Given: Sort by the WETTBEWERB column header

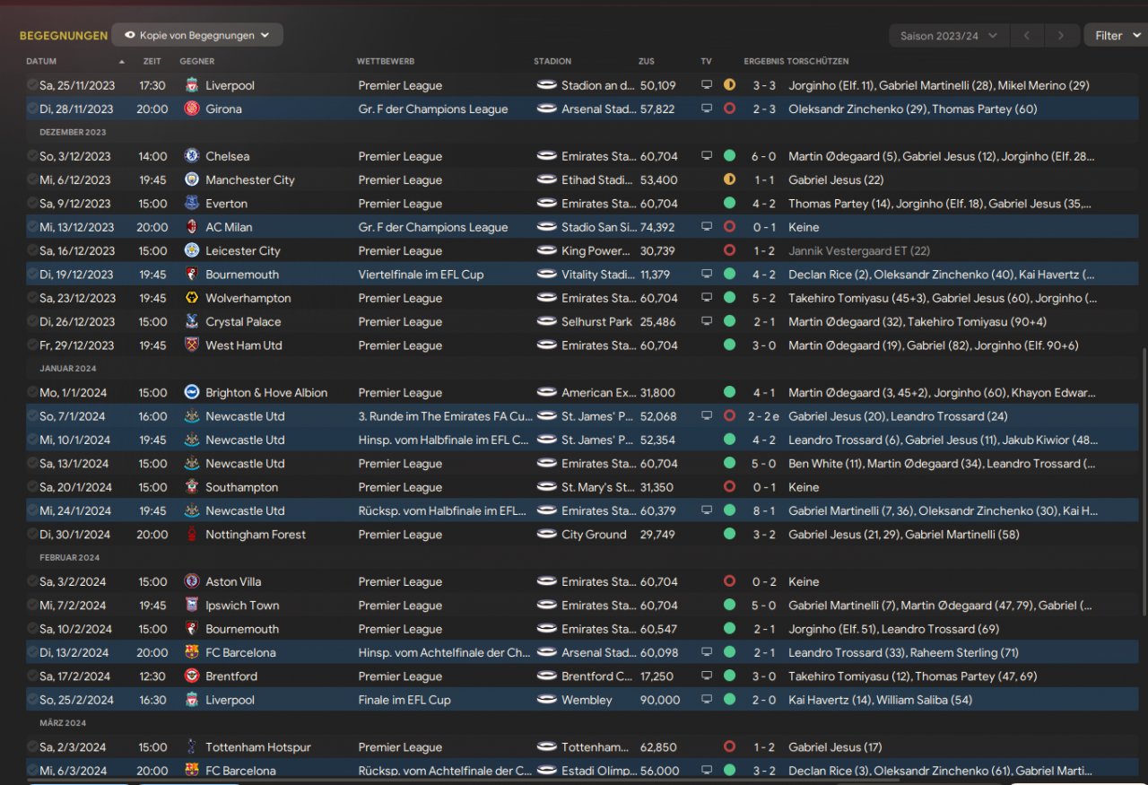Looking at the screenshot, I should point(386,61).
